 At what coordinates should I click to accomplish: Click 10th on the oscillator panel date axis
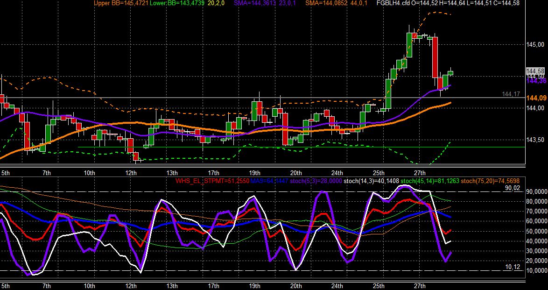click(90, 286)
